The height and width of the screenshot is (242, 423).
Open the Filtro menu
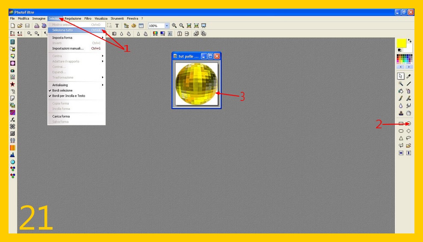[88, 19]
